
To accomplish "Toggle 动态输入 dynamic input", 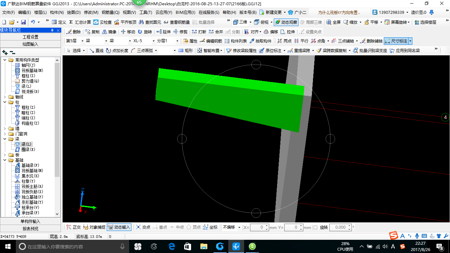I will 119,227.
